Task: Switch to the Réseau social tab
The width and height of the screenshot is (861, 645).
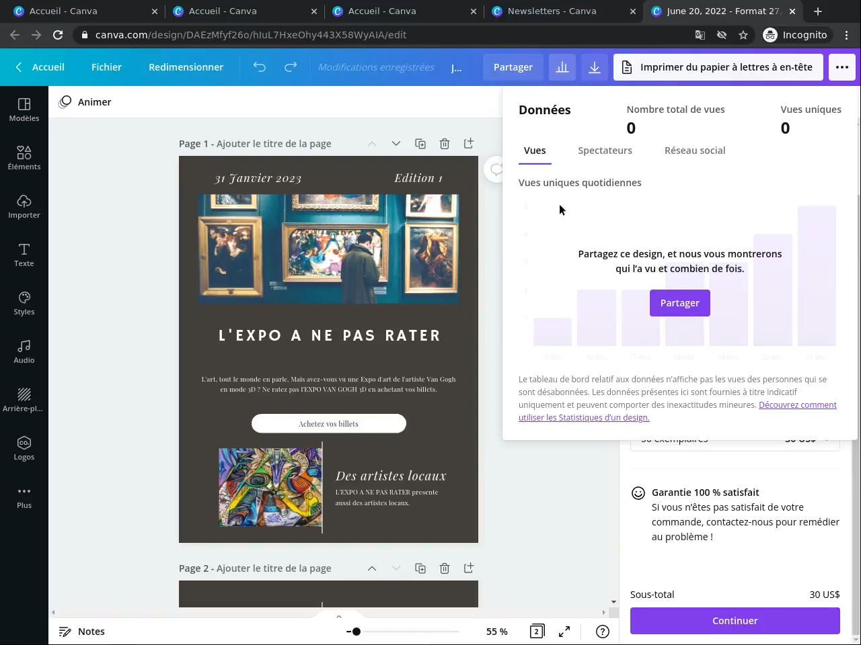Action: 695,151
